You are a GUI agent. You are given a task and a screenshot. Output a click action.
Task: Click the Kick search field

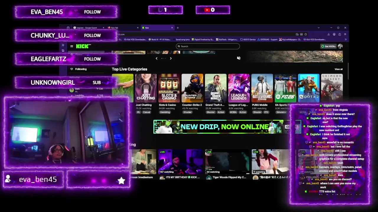tap(208, 46)
